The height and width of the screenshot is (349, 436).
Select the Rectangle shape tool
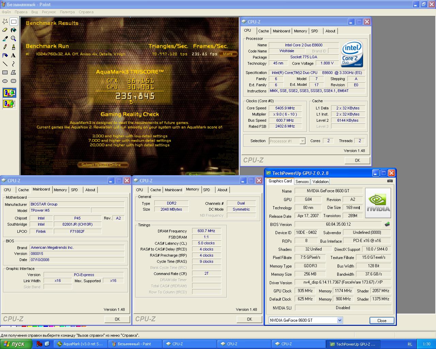(x=5, y=72)
